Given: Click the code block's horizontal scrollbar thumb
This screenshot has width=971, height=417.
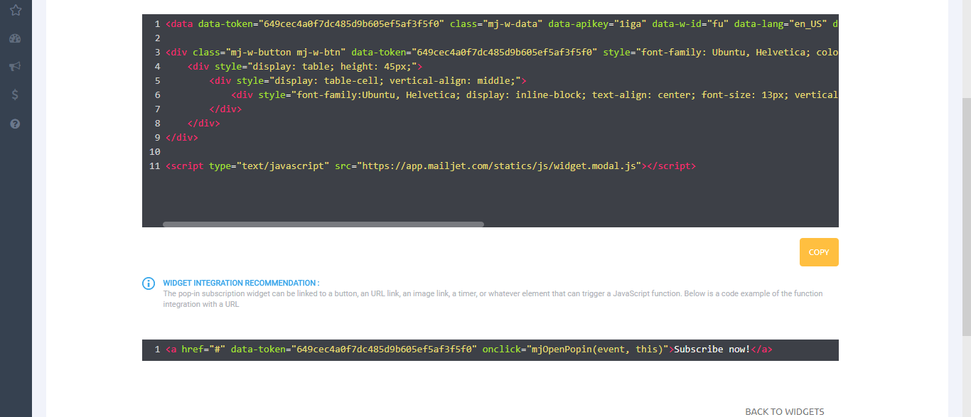Looking at the screenshot, I should pyautogui.click(x=323, y=224).
